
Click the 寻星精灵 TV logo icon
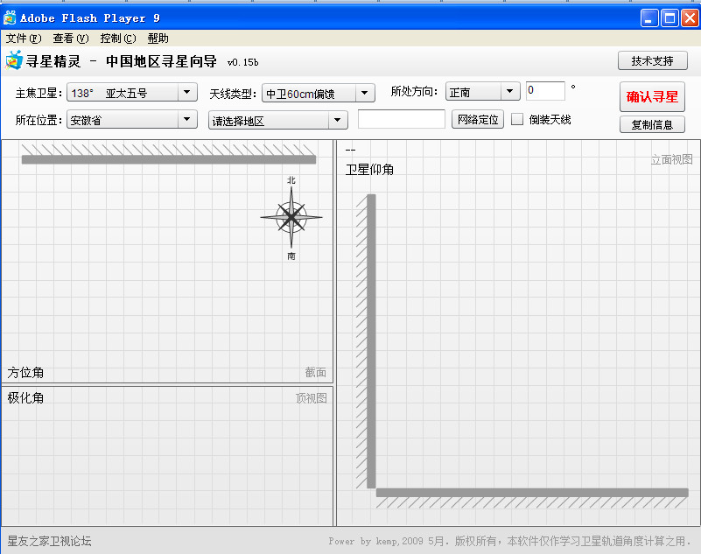15,60
